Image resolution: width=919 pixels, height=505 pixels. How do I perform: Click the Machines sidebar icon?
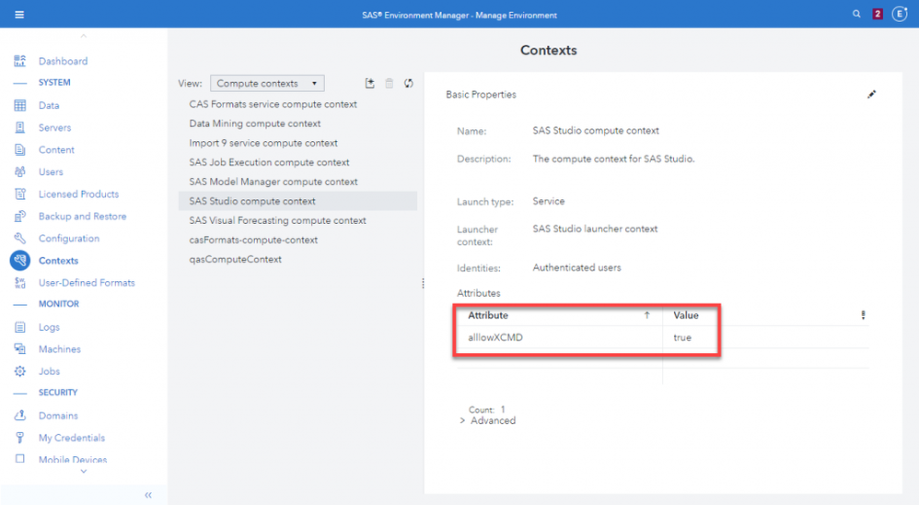click(20, 349)
